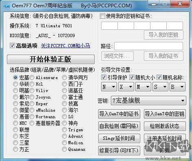This screenshot has width=192, height=161.
Task: Click the 导入我的证书 button
Action: (163, 56)
